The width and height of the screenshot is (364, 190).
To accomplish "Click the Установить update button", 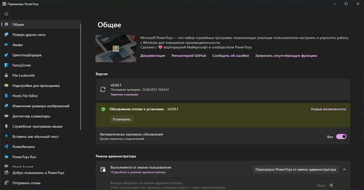I will [x=122, y=119].
